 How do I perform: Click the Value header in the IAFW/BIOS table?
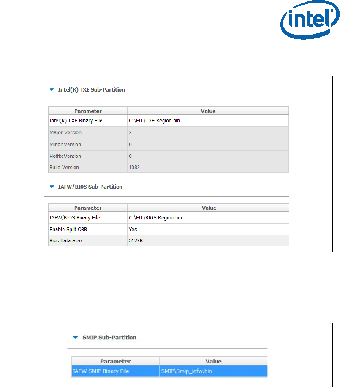(x=207, y=208)
